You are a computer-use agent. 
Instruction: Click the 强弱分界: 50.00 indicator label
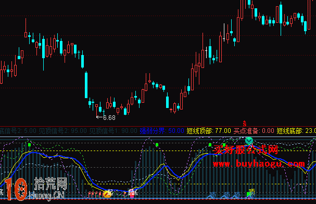tap(162, 131)
